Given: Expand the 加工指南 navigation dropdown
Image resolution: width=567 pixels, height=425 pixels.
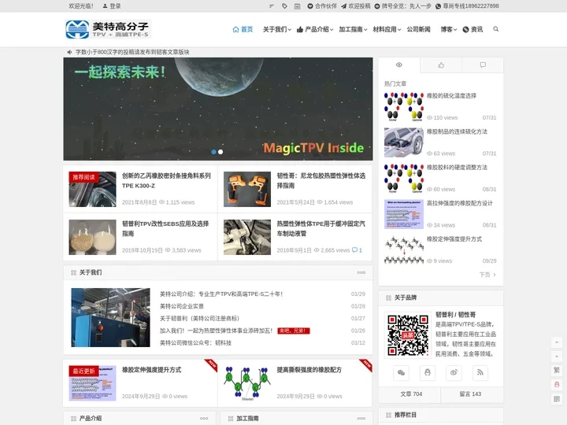Looking at the screenshot, I should tap(353, 29).
